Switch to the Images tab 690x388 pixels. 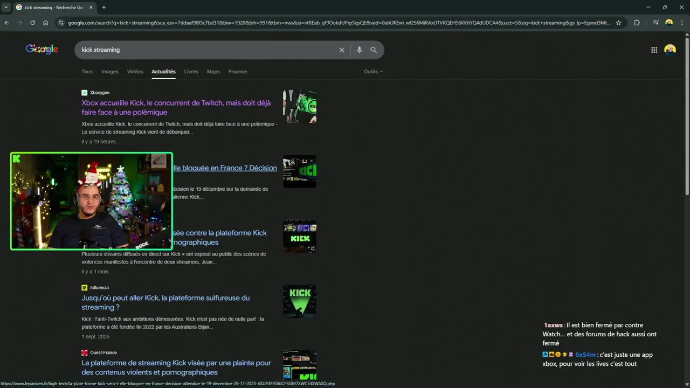tap(110, 72)
